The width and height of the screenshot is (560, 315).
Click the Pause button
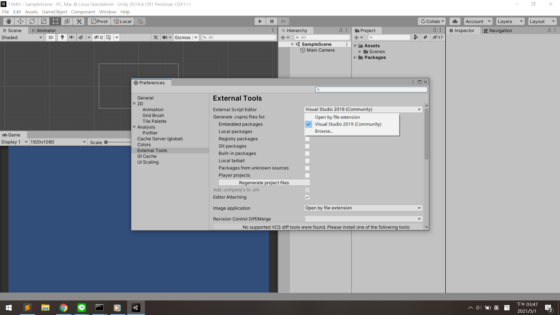272,21
